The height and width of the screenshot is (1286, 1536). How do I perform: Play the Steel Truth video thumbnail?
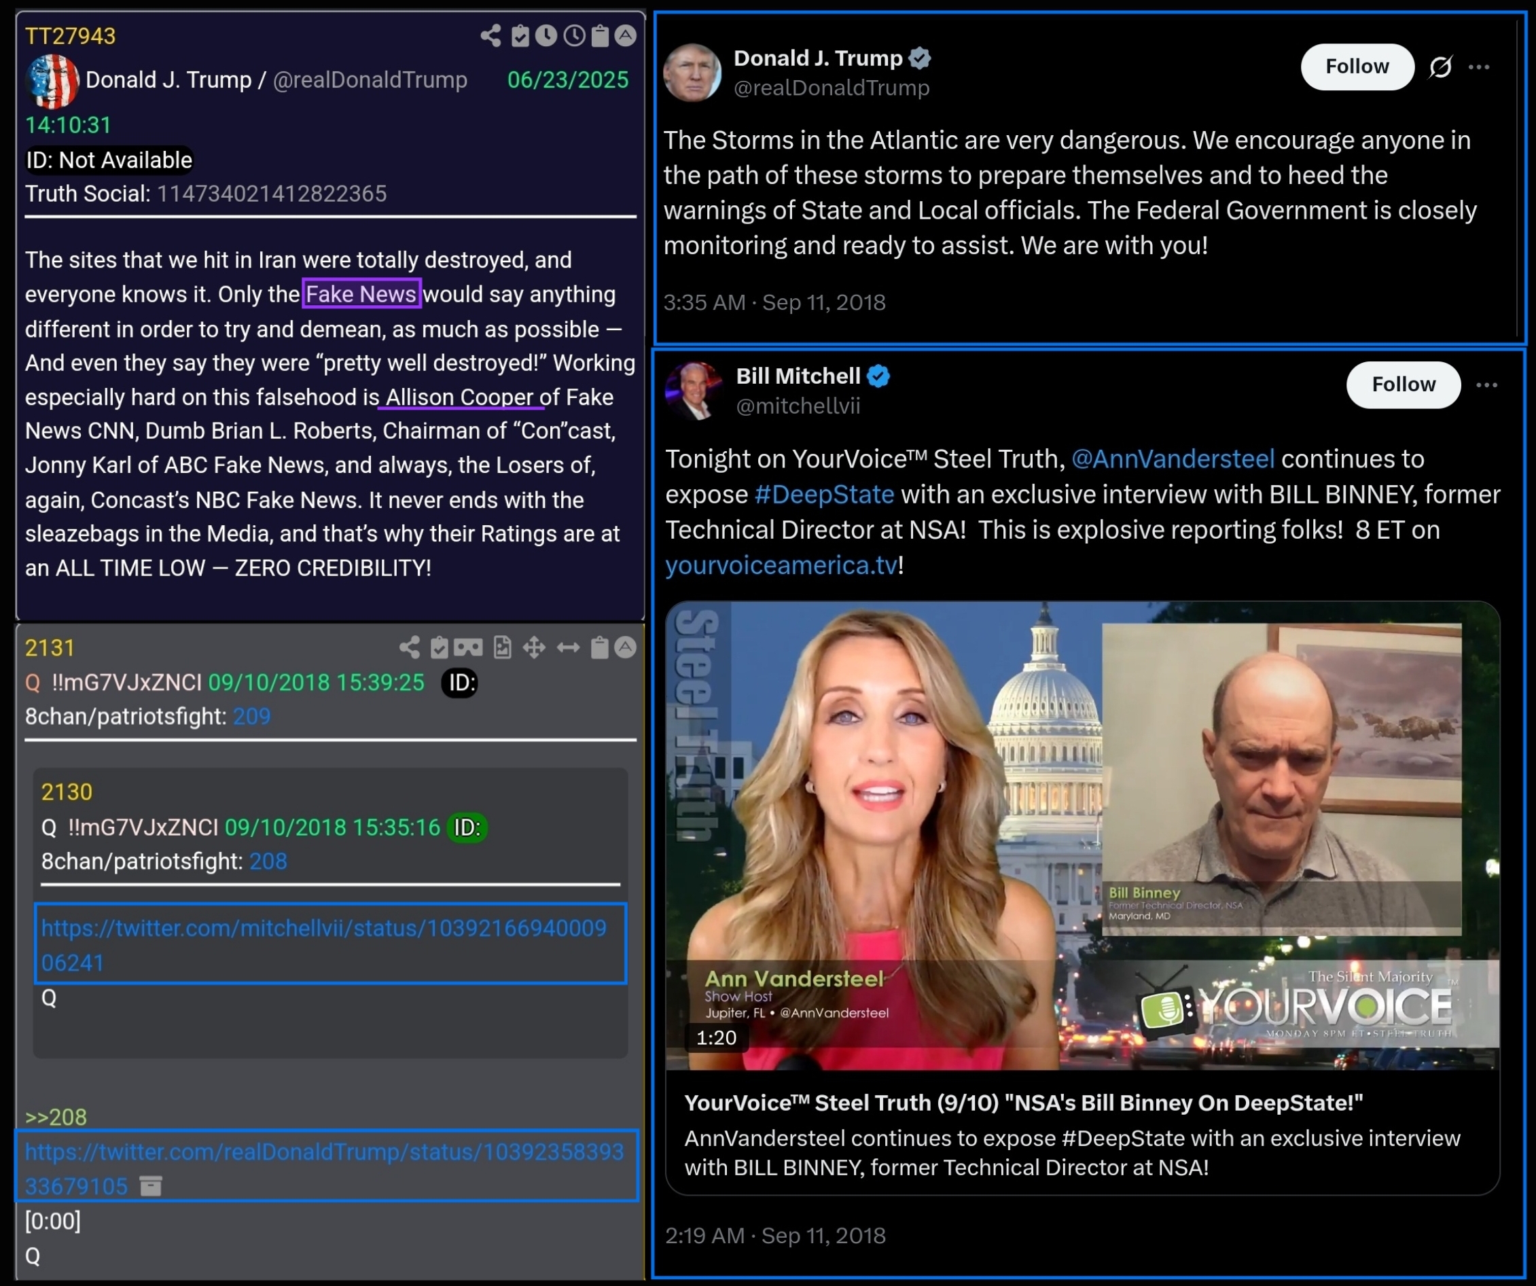click(1082, 836)
